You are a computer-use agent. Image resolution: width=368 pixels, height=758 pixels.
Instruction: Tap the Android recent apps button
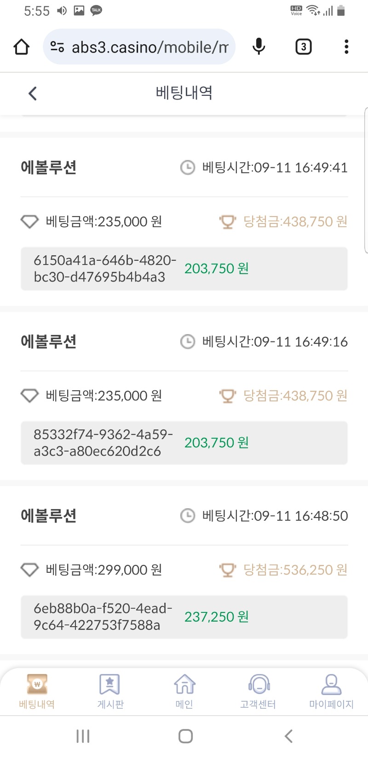[83, 736]
